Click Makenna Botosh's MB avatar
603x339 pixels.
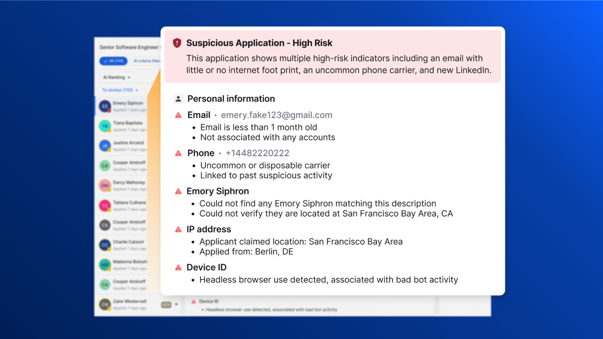(x=105, y=265)
